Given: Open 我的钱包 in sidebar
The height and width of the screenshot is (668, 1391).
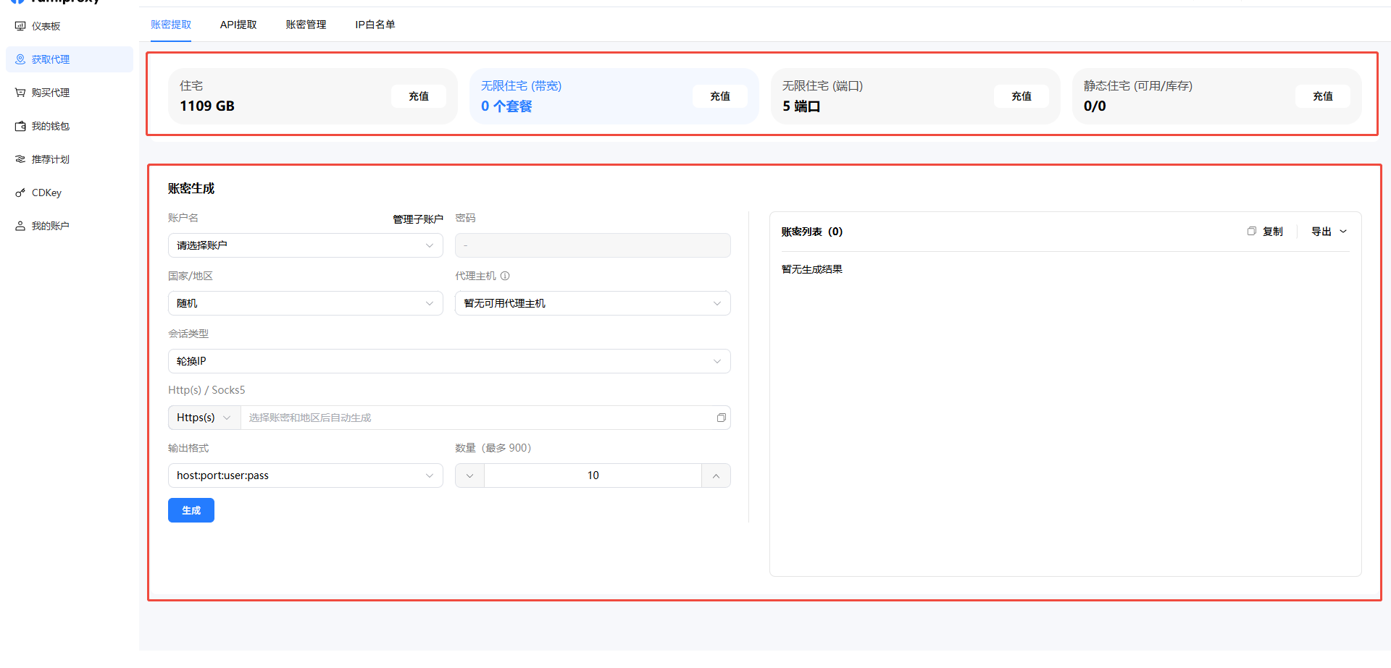Looking at the screenshot, I should (x=69, y=126).
